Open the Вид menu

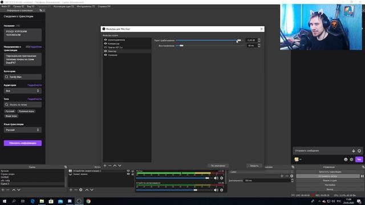coord(30,6)
